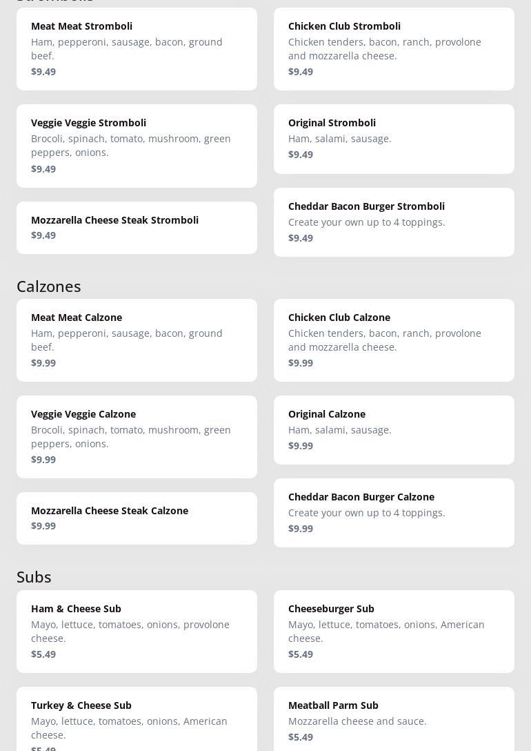The width and height of the screenshot is (531, 751).
Task: Open the Chicken Club Calzone card
Action: (x=394, y=340)
